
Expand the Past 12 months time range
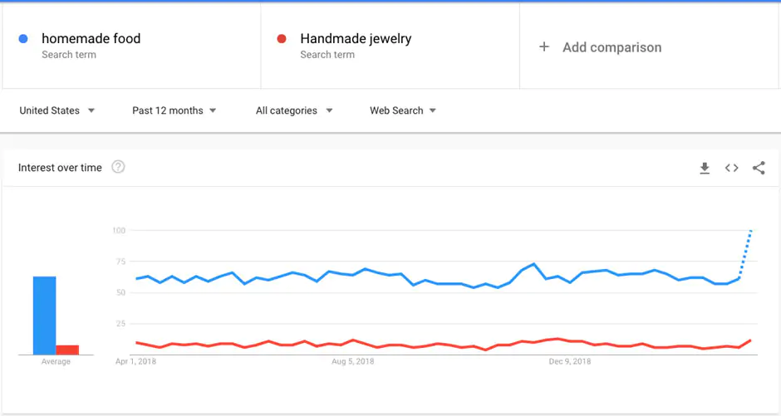(174, 110)
